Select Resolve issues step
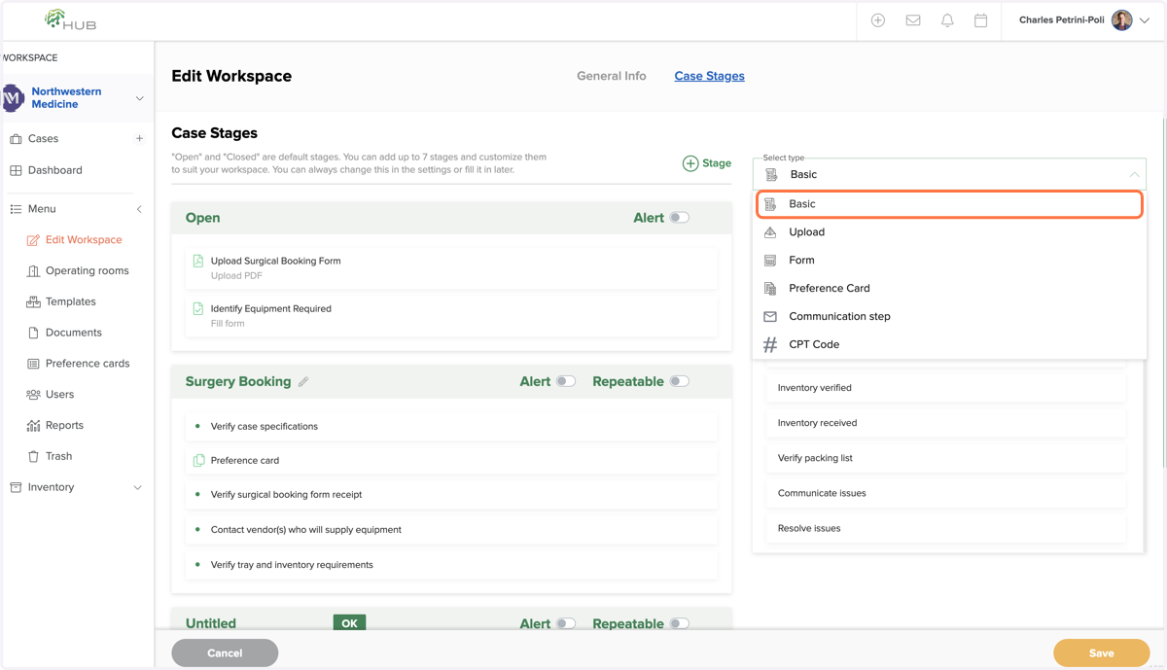This screenshot has width=1167, height=670. tap(945, 528)
